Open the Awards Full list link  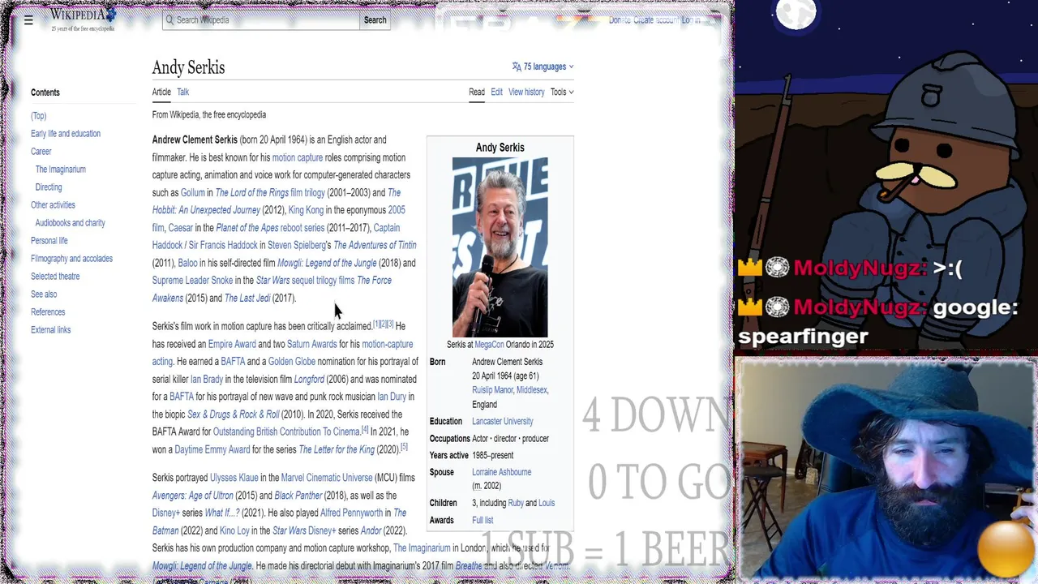point(483,521)
